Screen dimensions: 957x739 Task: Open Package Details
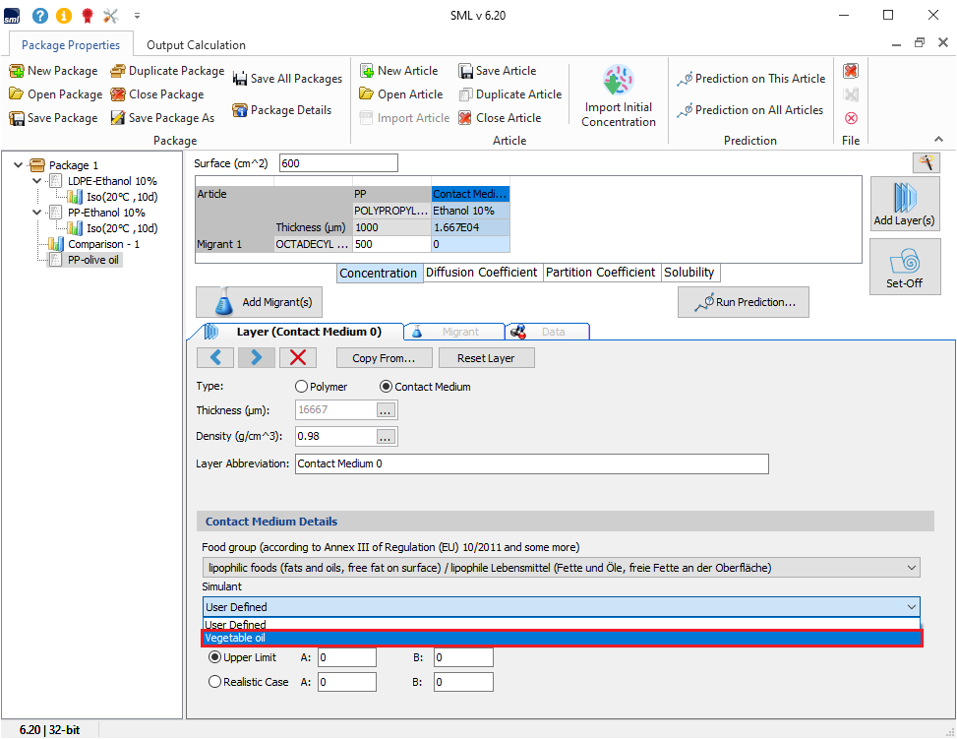281,110
